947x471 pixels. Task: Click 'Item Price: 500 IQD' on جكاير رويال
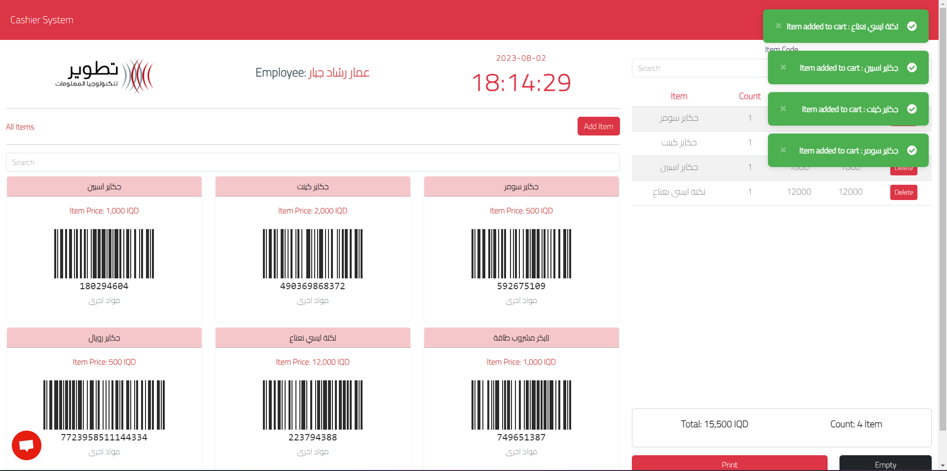point(104,362)
